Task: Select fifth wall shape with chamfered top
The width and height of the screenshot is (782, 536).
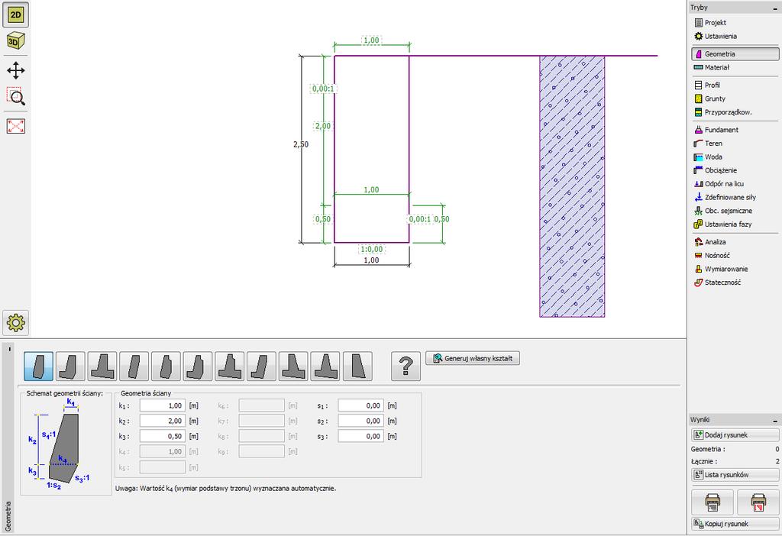Action: coord(166,366)
